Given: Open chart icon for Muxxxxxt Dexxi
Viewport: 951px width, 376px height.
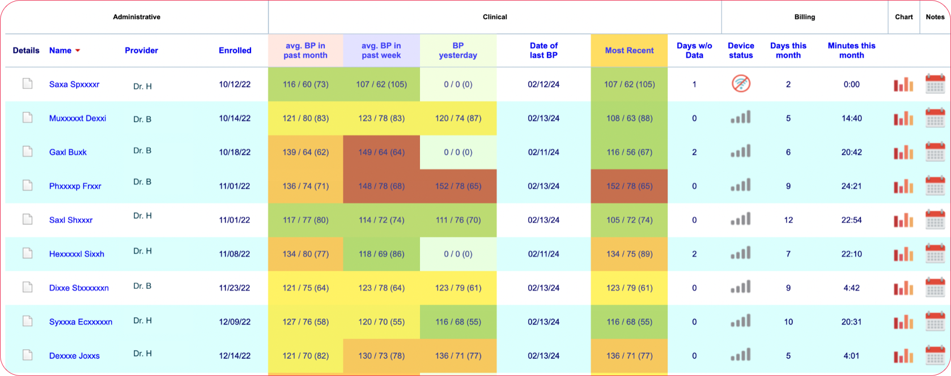Looking at the screenshot, I should click(903, 118).
